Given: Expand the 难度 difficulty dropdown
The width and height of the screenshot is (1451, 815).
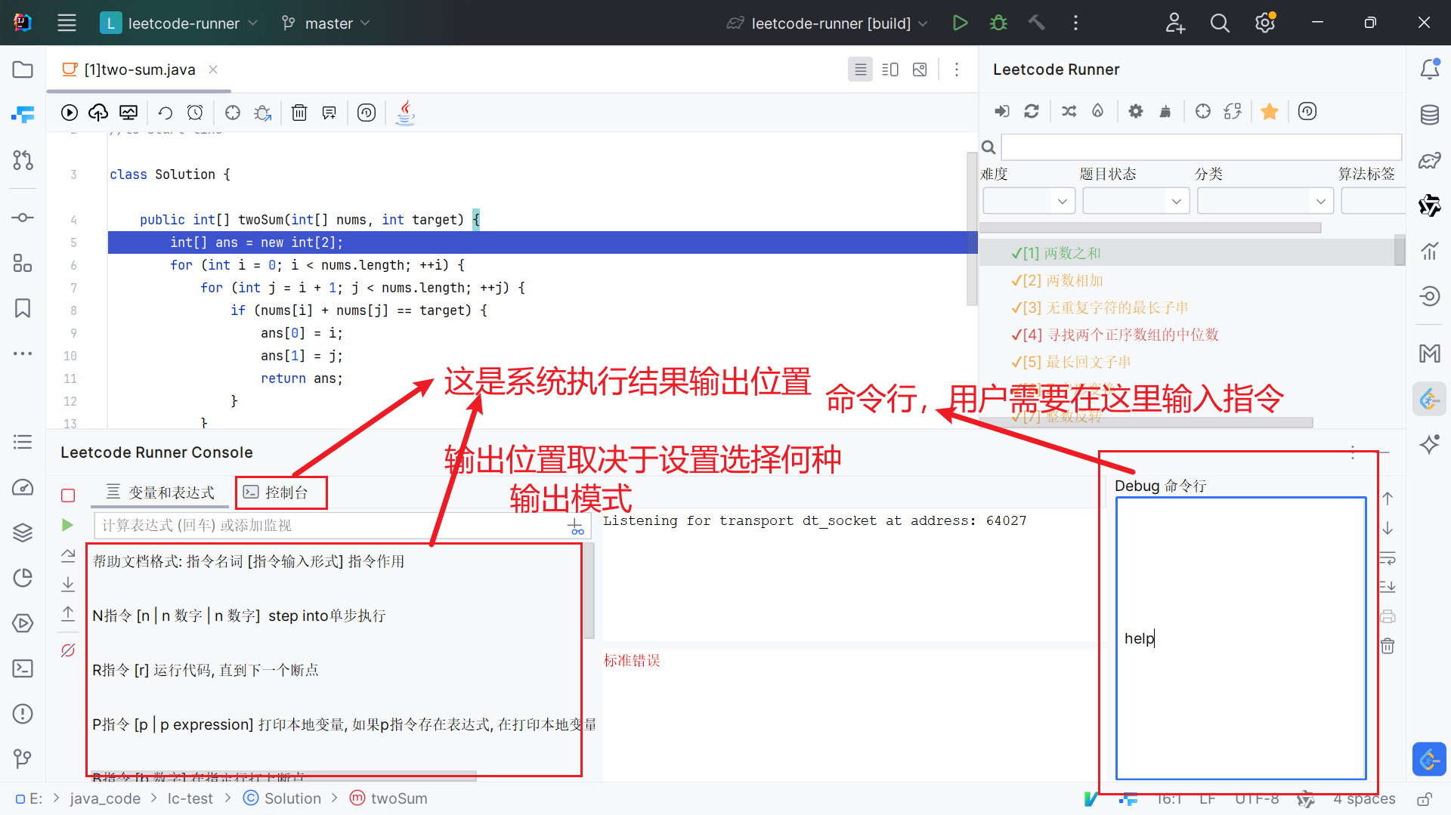Looking at the screenshot, I should pos(1029,201).
